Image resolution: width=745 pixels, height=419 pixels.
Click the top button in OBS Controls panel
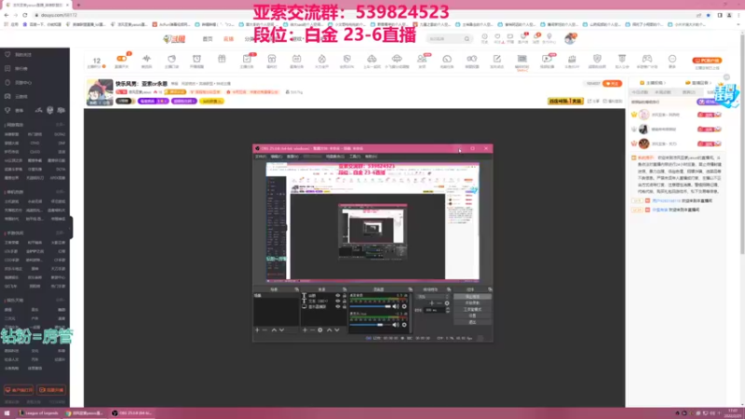[472, 296]
